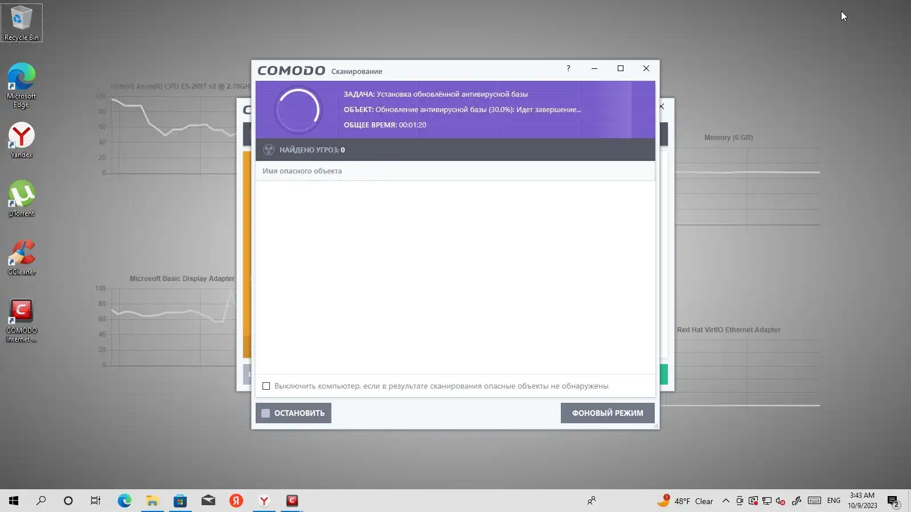Viewport: 911px width, 512px height.
Task: Open the notification Action Center icon
Action: 893,501
